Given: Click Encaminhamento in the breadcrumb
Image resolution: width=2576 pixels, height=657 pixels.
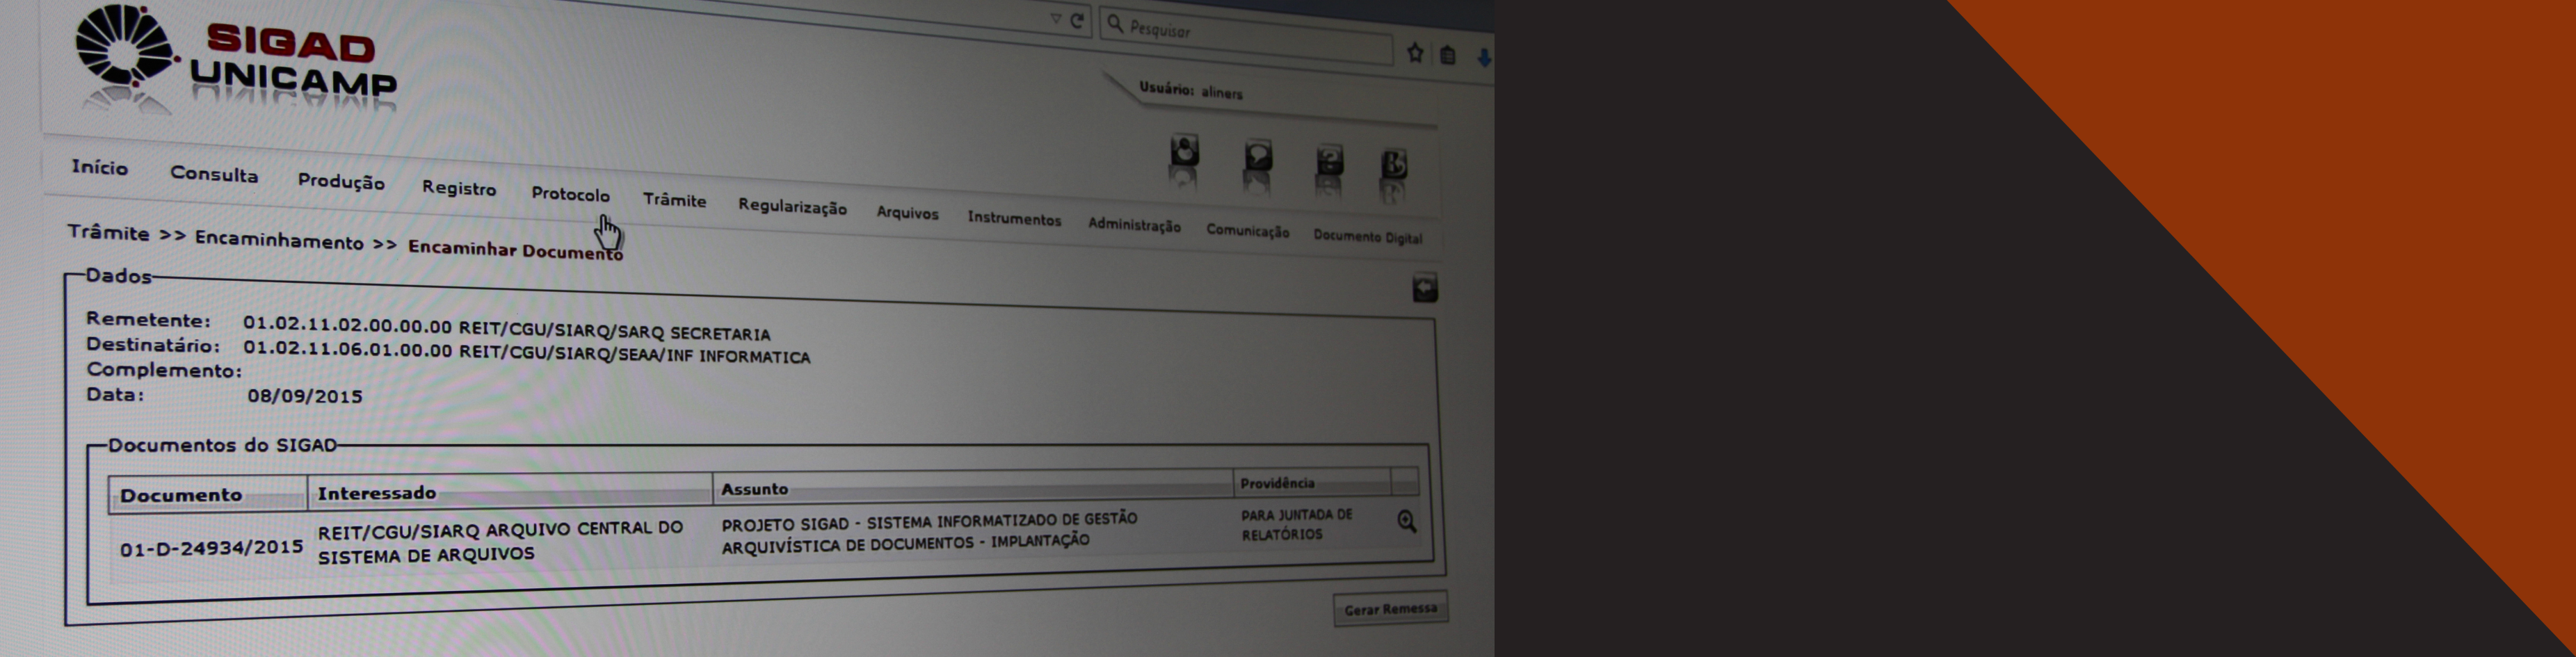Looking at the screenshot, I should pyautogui.click(x=279, y=240).
